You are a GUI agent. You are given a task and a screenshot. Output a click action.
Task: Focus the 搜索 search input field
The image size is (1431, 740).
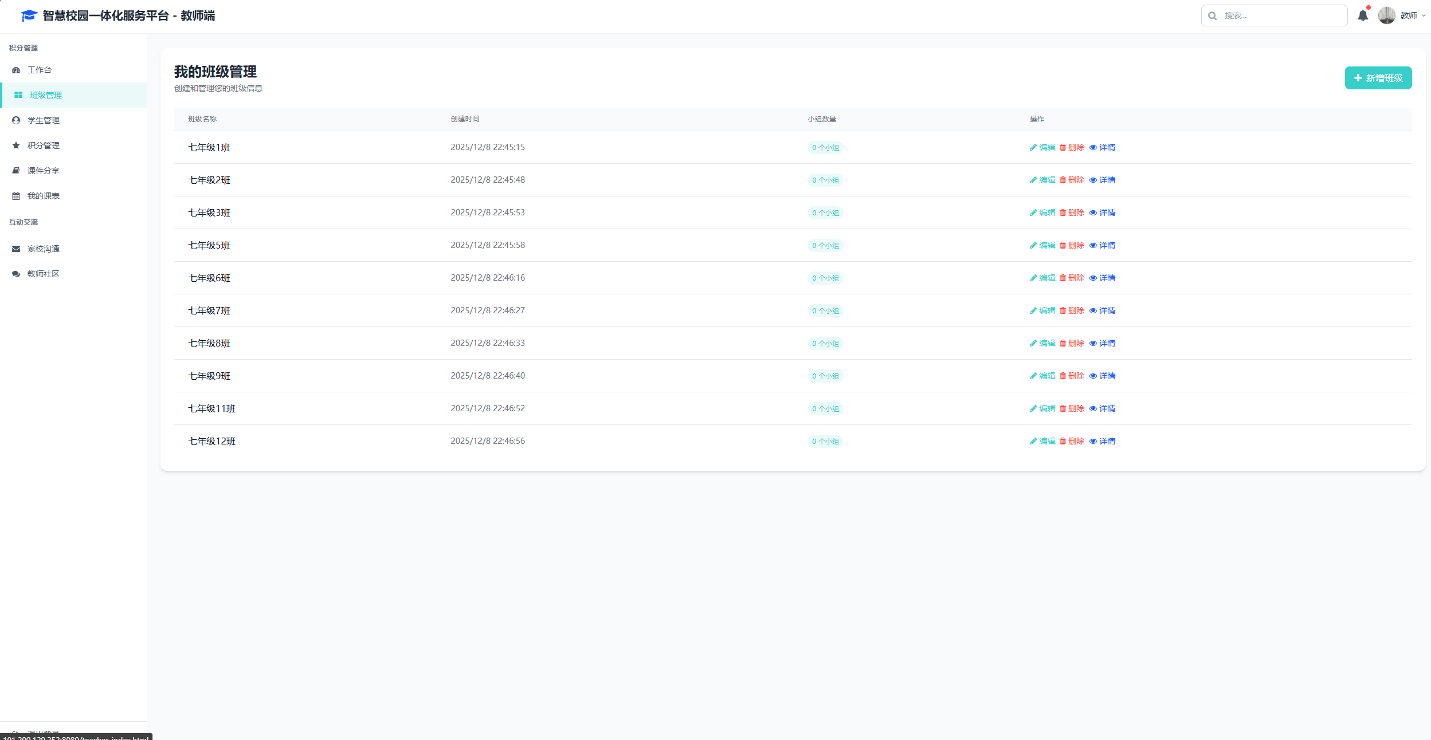[1281, 15]
